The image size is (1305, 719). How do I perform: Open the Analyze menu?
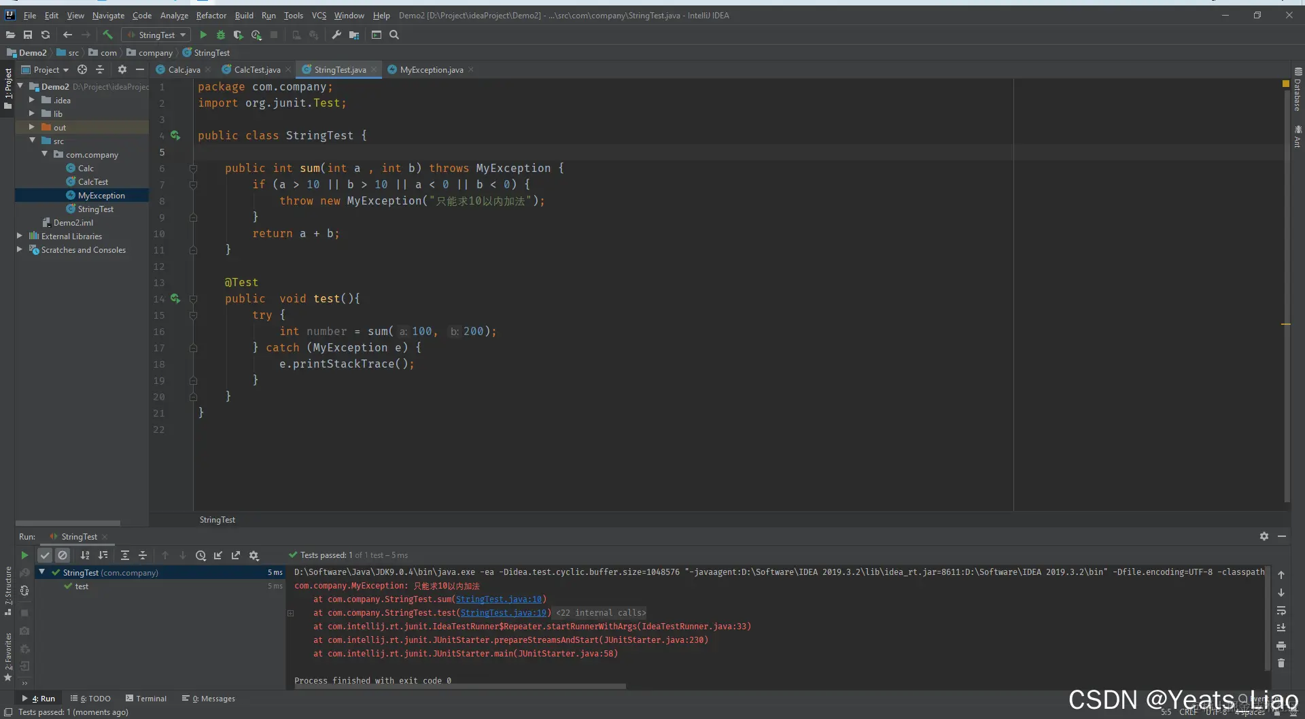coord(174,15)
